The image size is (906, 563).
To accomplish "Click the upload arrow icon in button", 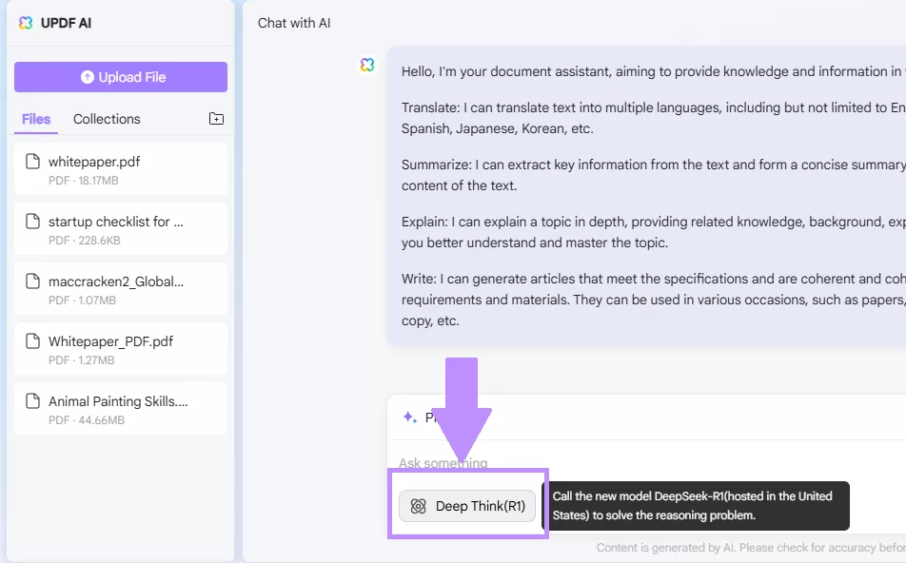I will pyautogui.click(x=88, y=77).
